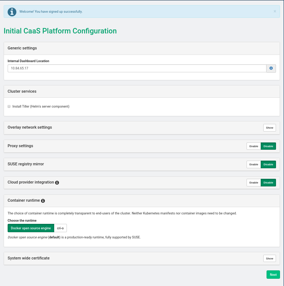The height and width of the screenshot is (286, 284).
Task: Show System wide certificate section
Action: (269, 258)
